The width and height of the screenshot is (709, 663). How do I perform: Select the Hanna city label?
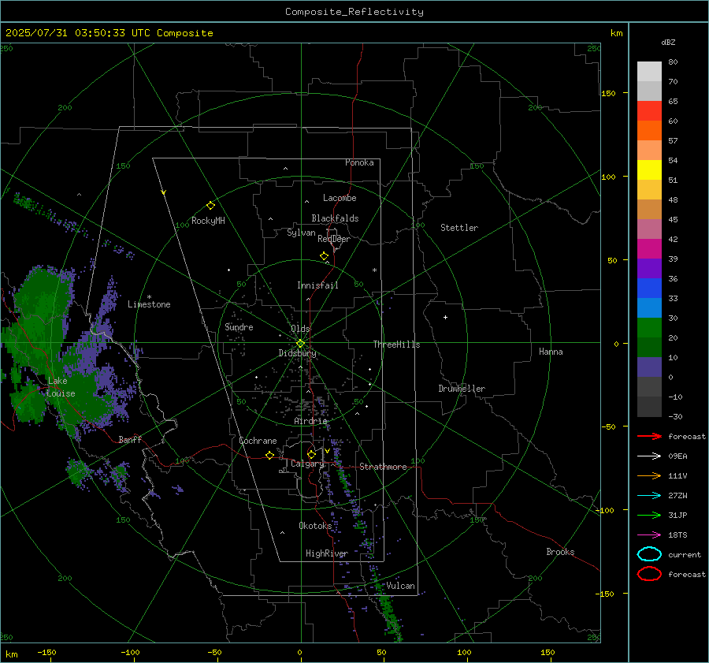point(551,352)
